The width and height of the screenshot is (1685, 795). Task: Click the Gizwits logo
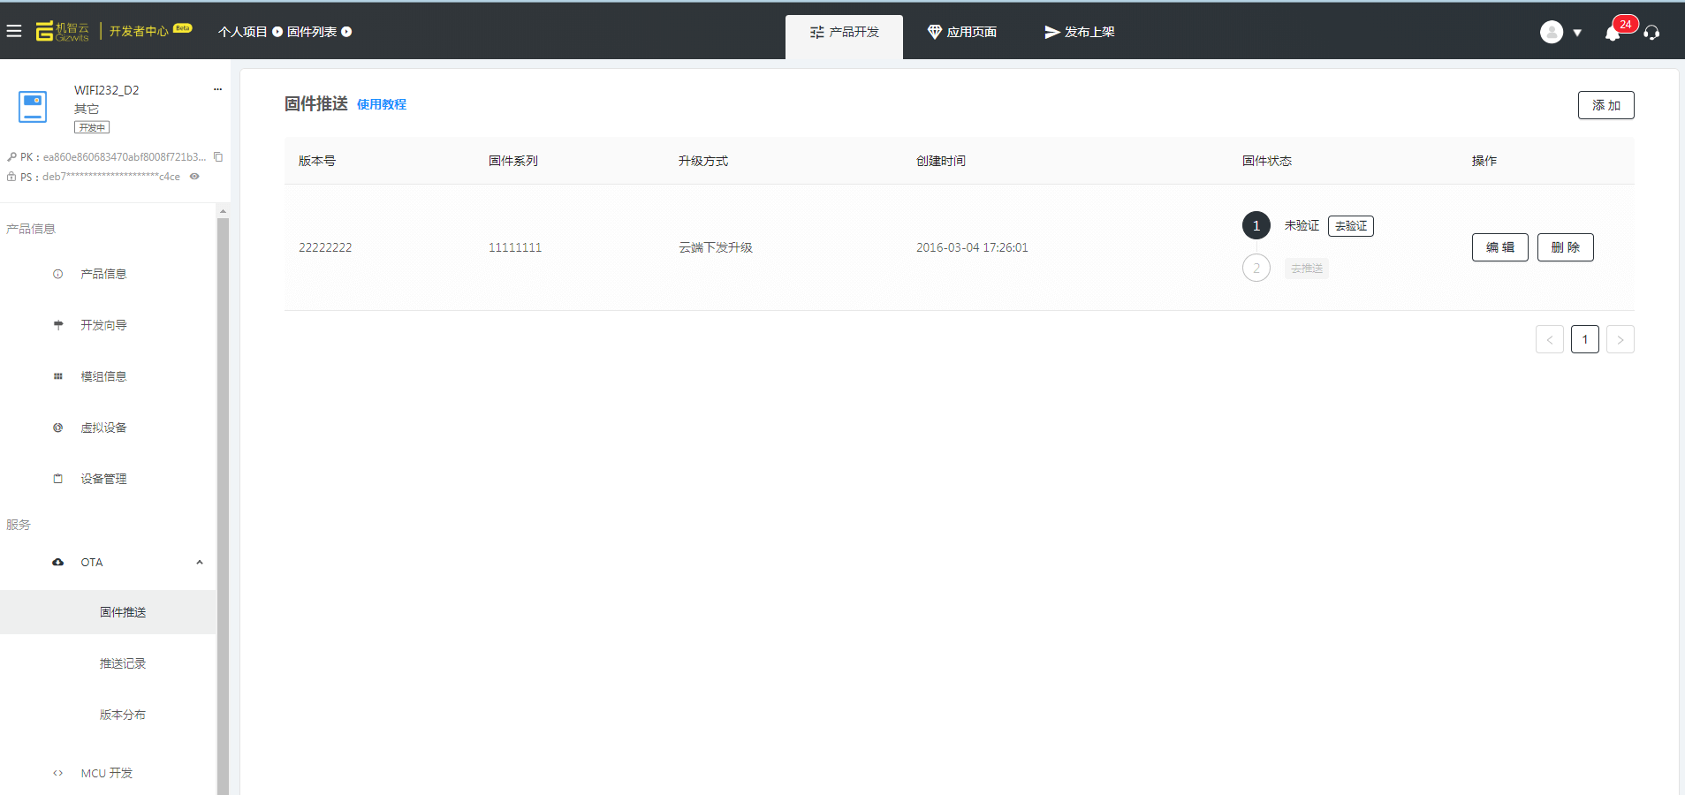pyautogui.click(x=62, y=32)
